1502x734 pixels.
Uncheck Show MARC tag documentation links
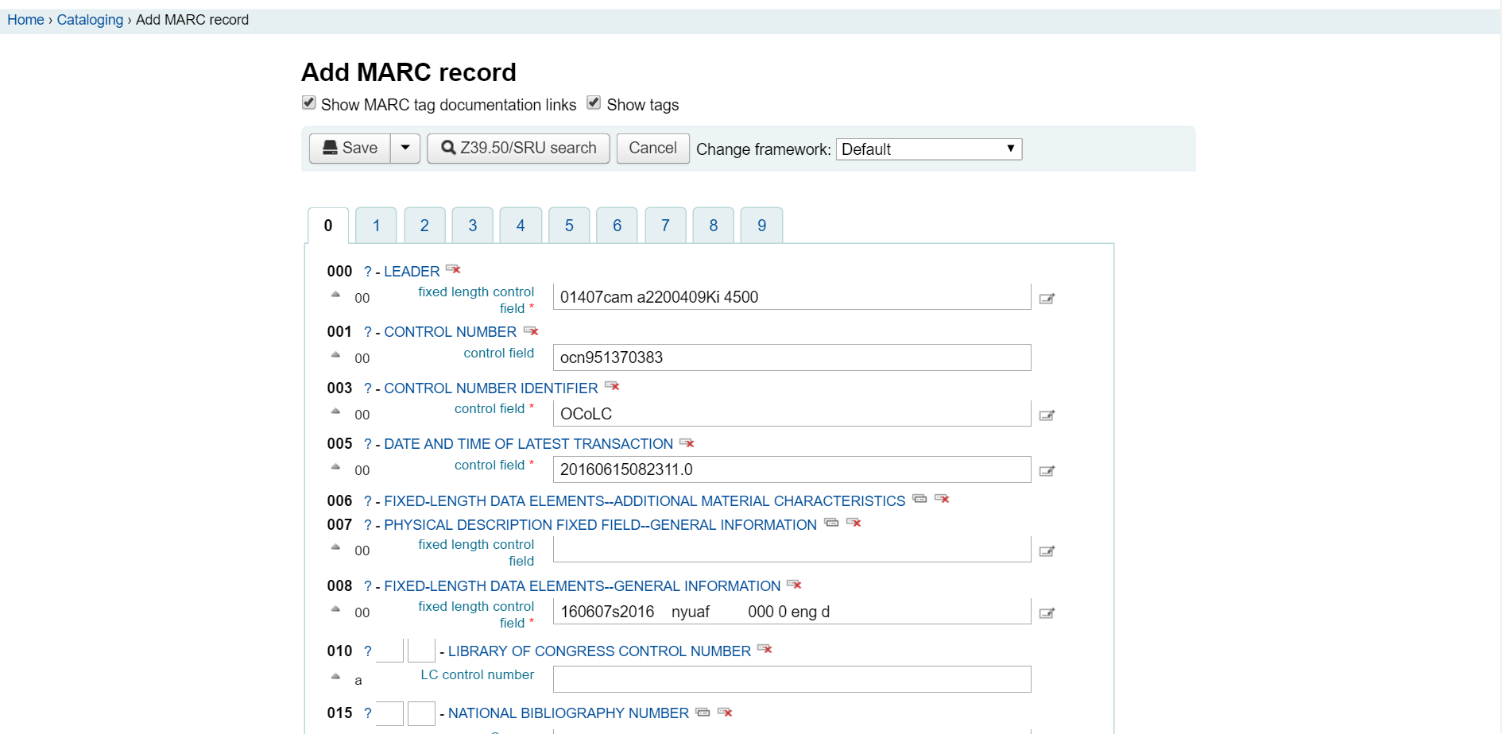pyautogui.click(x=309, y=102)
